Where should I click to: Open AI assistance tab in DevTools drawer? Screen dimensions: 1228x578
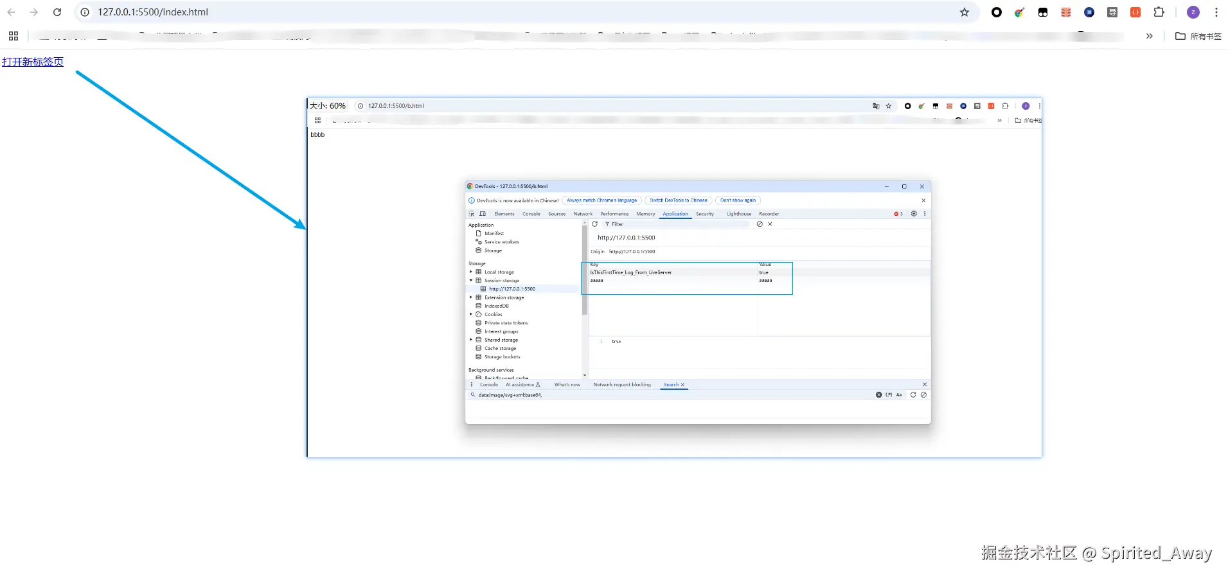coord(523,385)
